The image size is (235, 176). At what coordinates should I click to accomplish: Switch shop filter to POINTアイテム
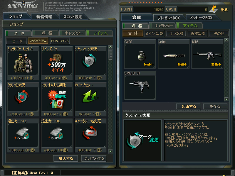(x=60, y=41)
